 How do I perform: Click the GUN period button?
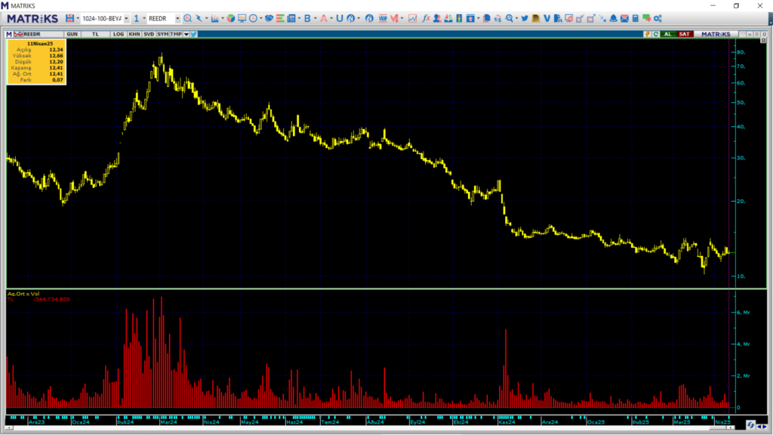coord(72,34)
